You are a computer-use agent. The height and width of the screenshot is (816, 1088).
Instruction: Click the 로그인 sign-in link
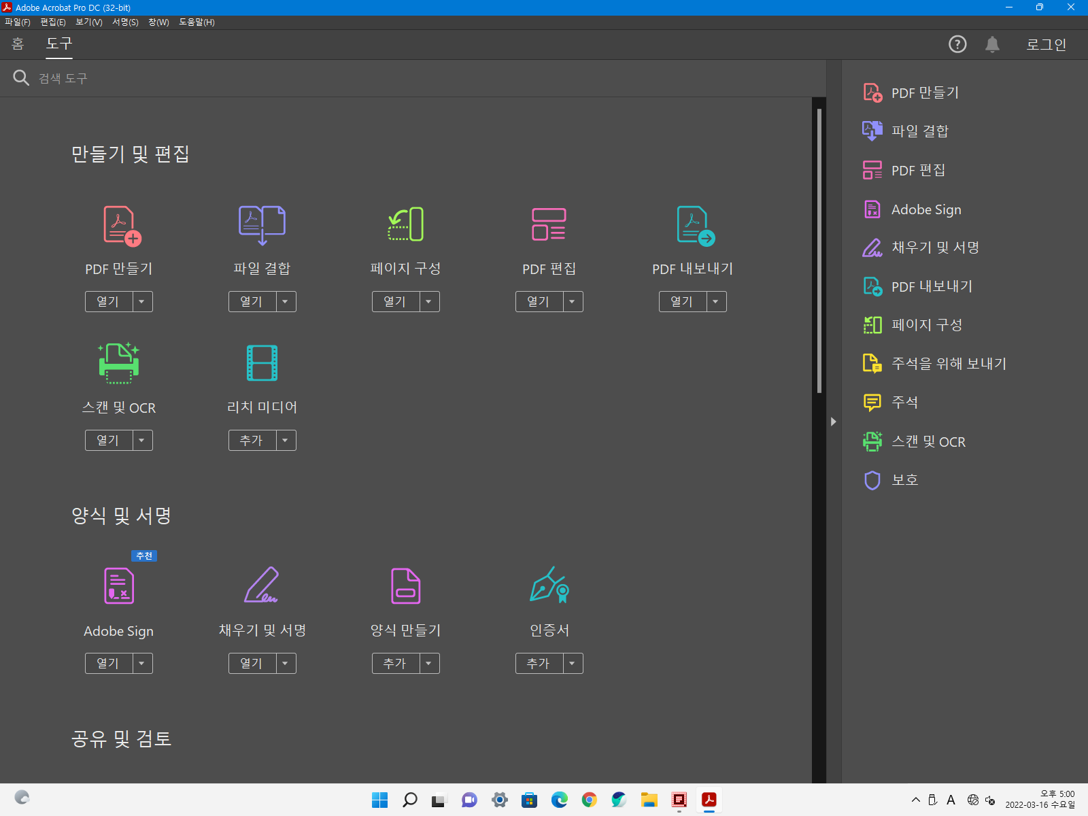pos(1046,44)
